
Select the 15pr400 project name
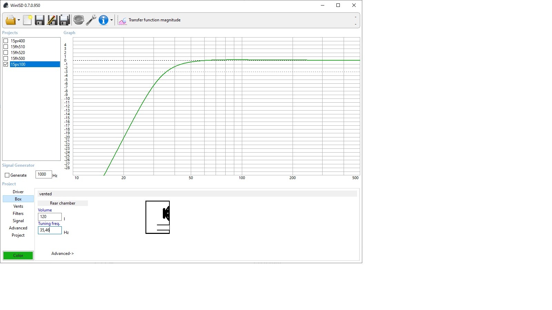tap(18, 41)
